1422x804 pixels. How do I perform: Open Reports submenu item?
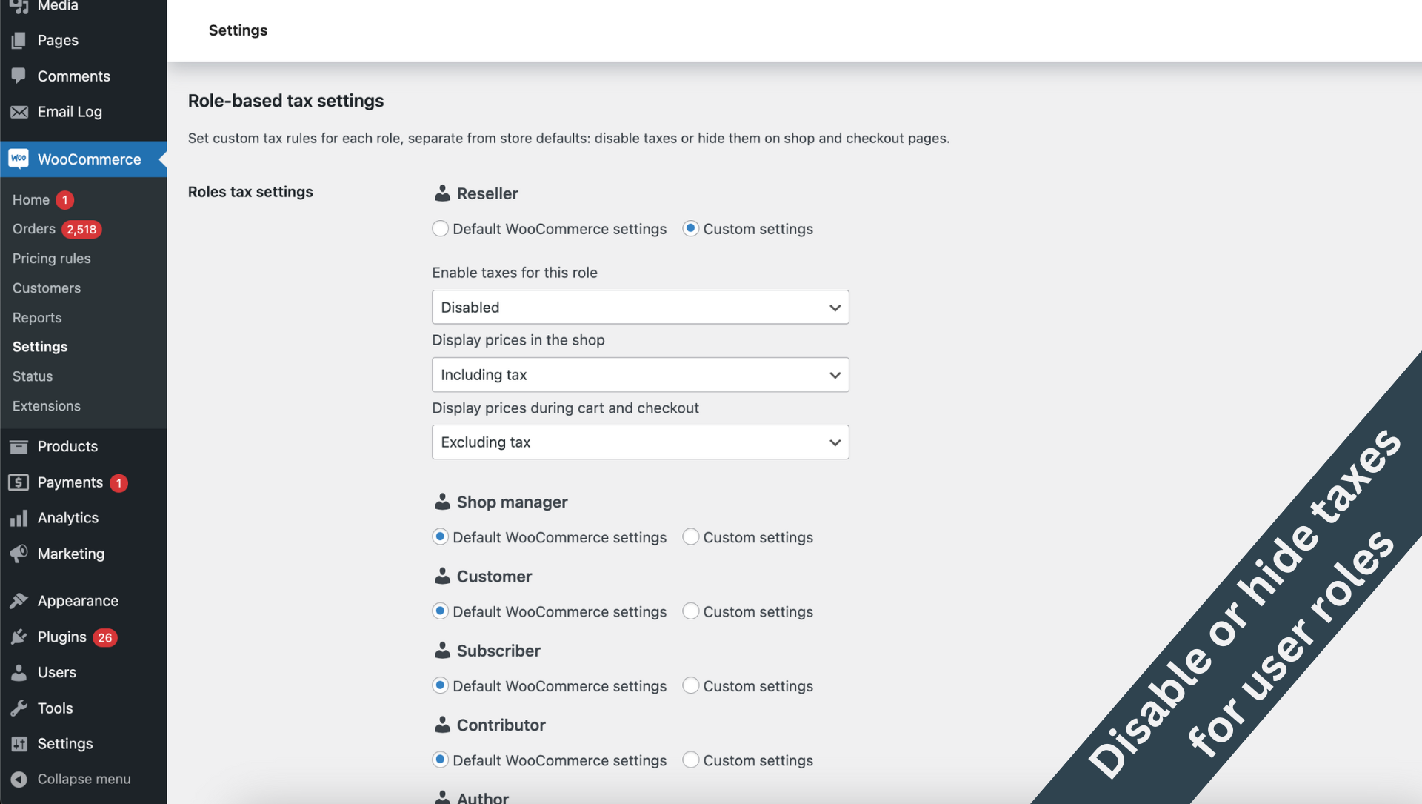click(37, 317)
